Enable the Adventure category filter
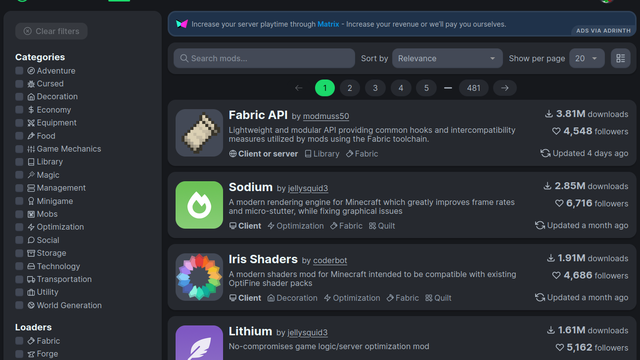Image resolution: width=640 pixels, height=360 pixels. 18,71
